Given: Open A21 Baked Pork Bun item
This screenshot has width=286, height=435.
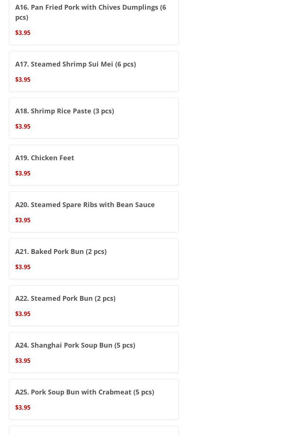Looking at the screenshot, I should tap(61, 251).
